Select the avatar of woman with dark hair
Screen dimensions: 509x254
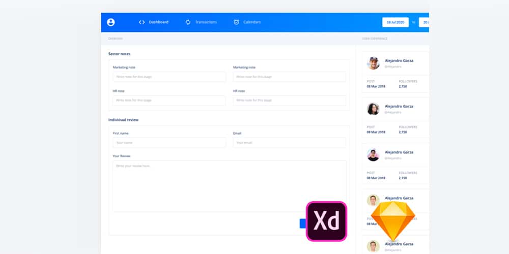coord(373,109)
